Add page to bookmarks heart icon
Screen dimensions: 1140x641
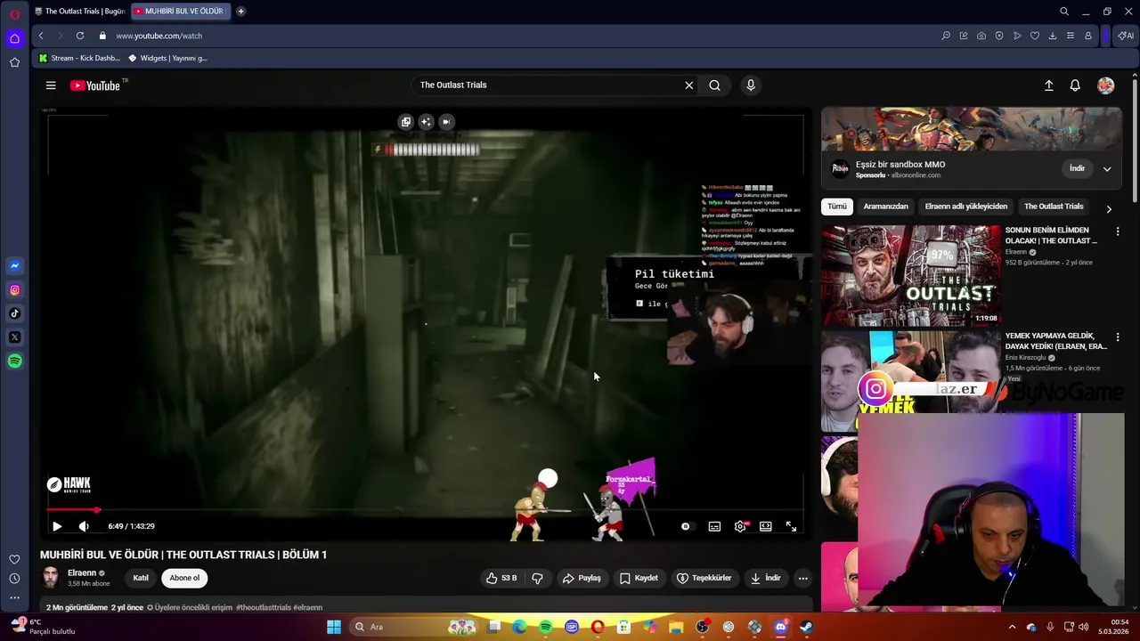tap(1035, 36)
